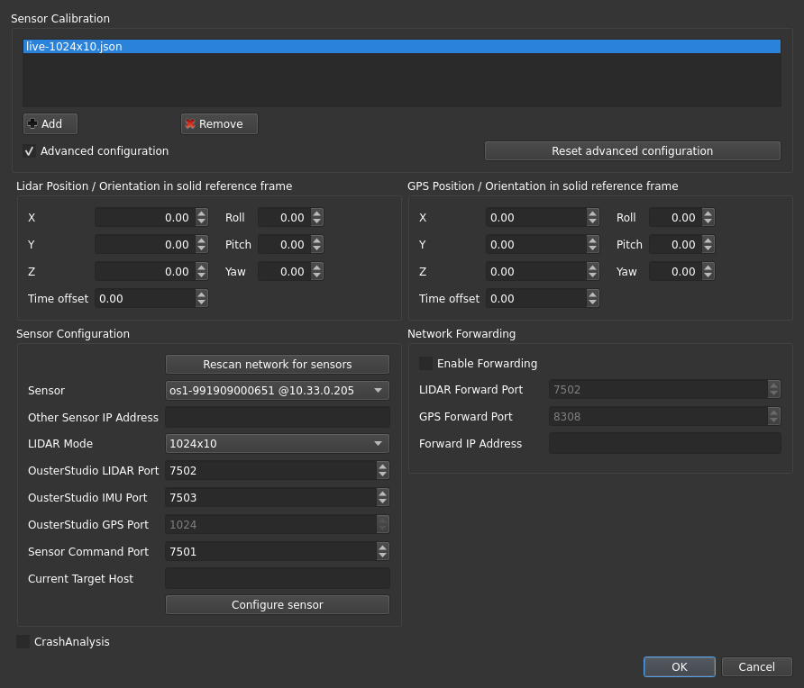Image resolution: width=804 pixels, height=688 pixels.
Task: Click the Configure sensor button
Action: [x=278, y=605]
